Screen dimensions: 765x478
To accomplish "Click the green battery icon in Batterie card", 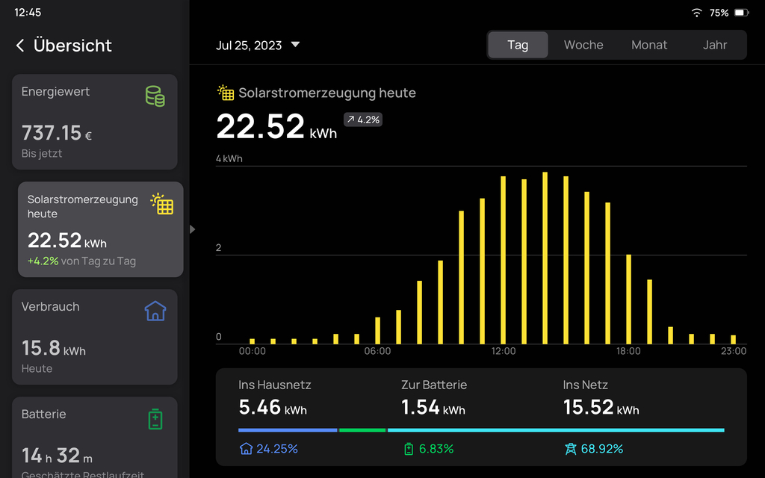I will click(x=155, y=419).
